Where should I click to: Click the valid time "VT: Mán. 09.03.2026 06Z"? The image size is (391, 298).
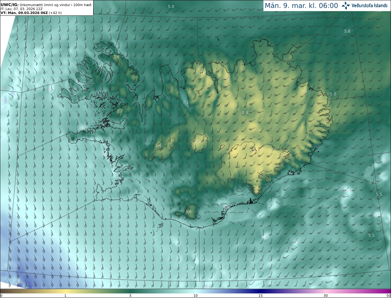point(24,13)
